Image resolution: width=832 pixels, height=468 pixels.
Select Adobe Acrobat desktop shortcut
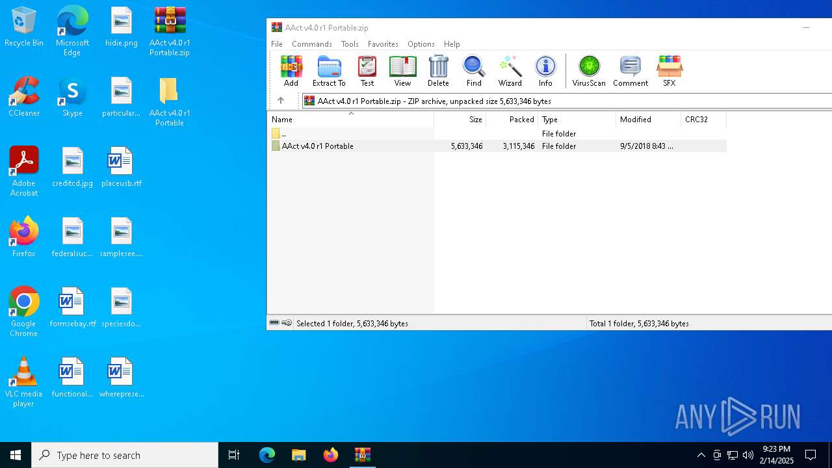[x=24, y=172]
